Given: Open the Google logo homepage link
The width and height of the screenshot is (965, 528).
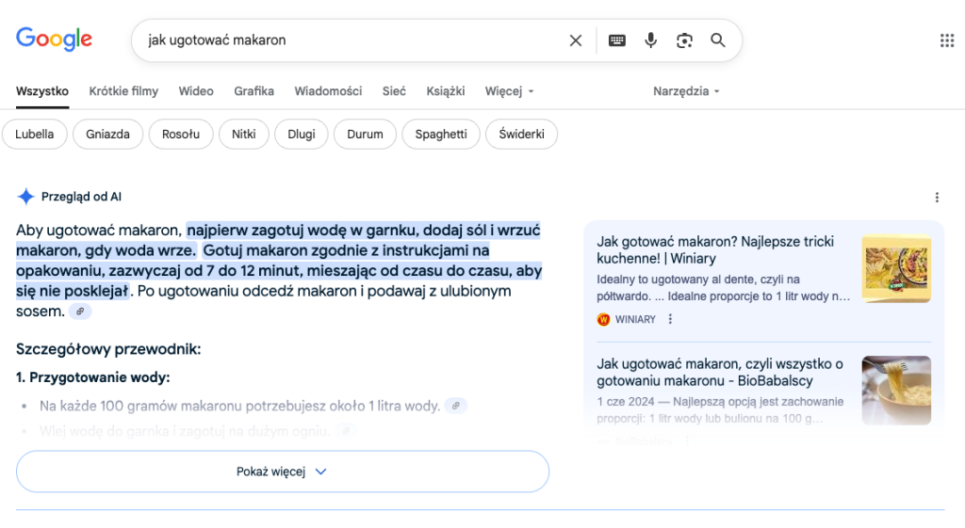Looking at the screenshot, I should point(54,40).
